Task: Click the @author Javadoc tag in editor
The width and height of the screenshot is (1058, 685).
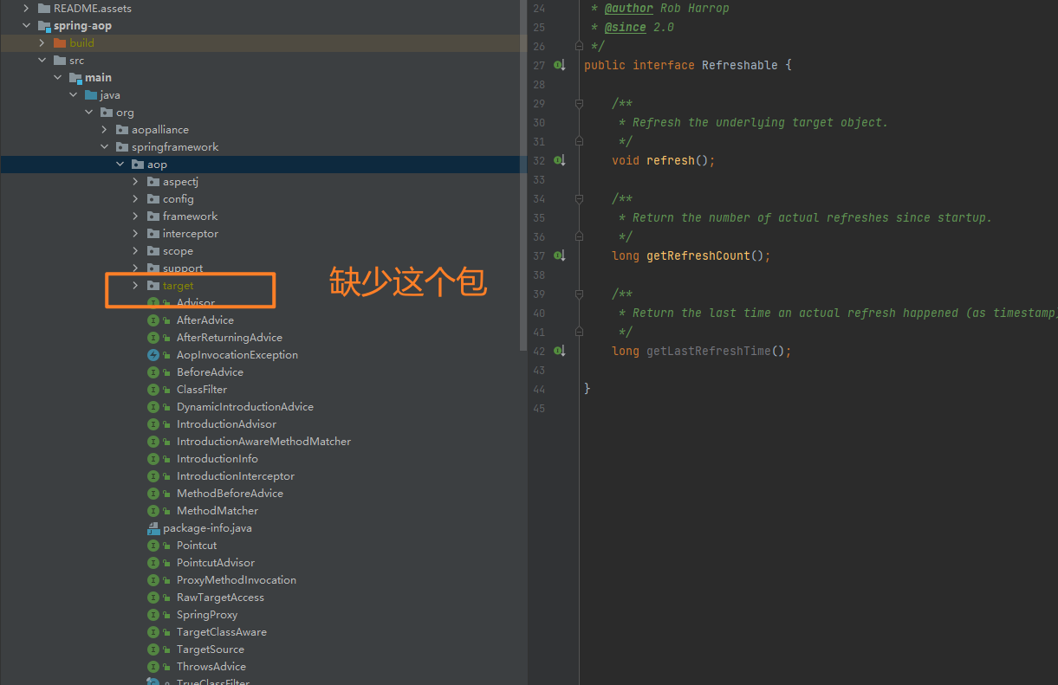Action: [x=630, y=9]
